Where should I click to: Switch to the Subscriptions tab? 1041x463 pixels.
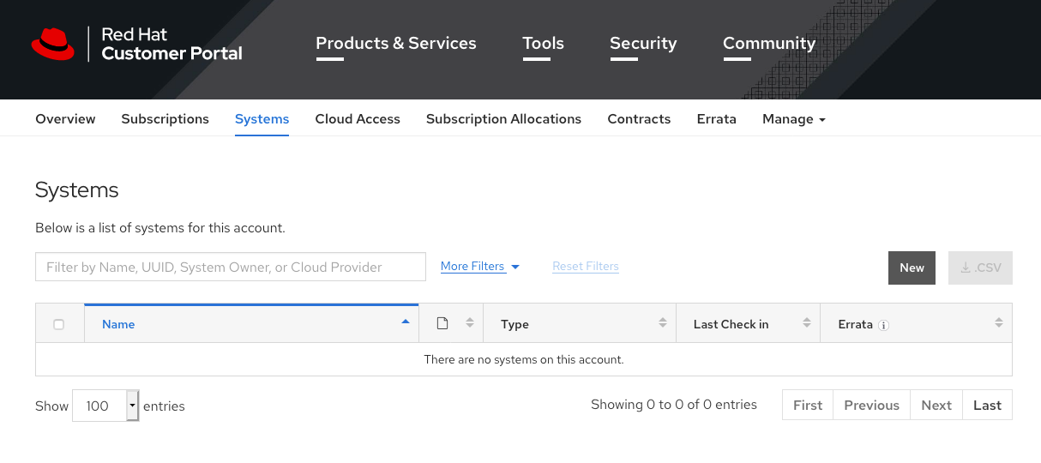[165, 119]
